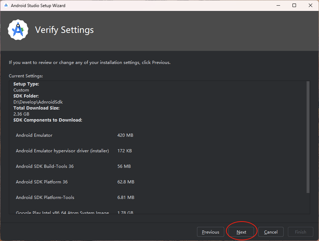Viewport: 319px width, 241px height.
Task: Maximize the Setup Wizard window
Action: tap(294, 6)
